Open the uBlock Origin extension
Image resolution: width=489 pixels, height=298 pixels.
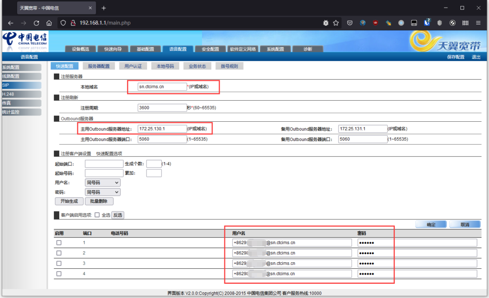pyautogui.click(x=375, y=23)
